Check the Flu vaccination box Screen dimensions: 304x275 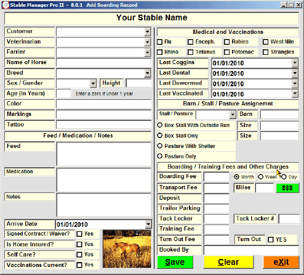pyautogui.click(x=160, y=42)
